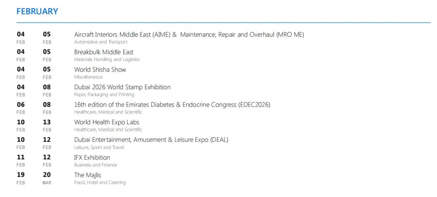
Task: Click the Materials Handling and Logistics category
Action: [106, 59]
